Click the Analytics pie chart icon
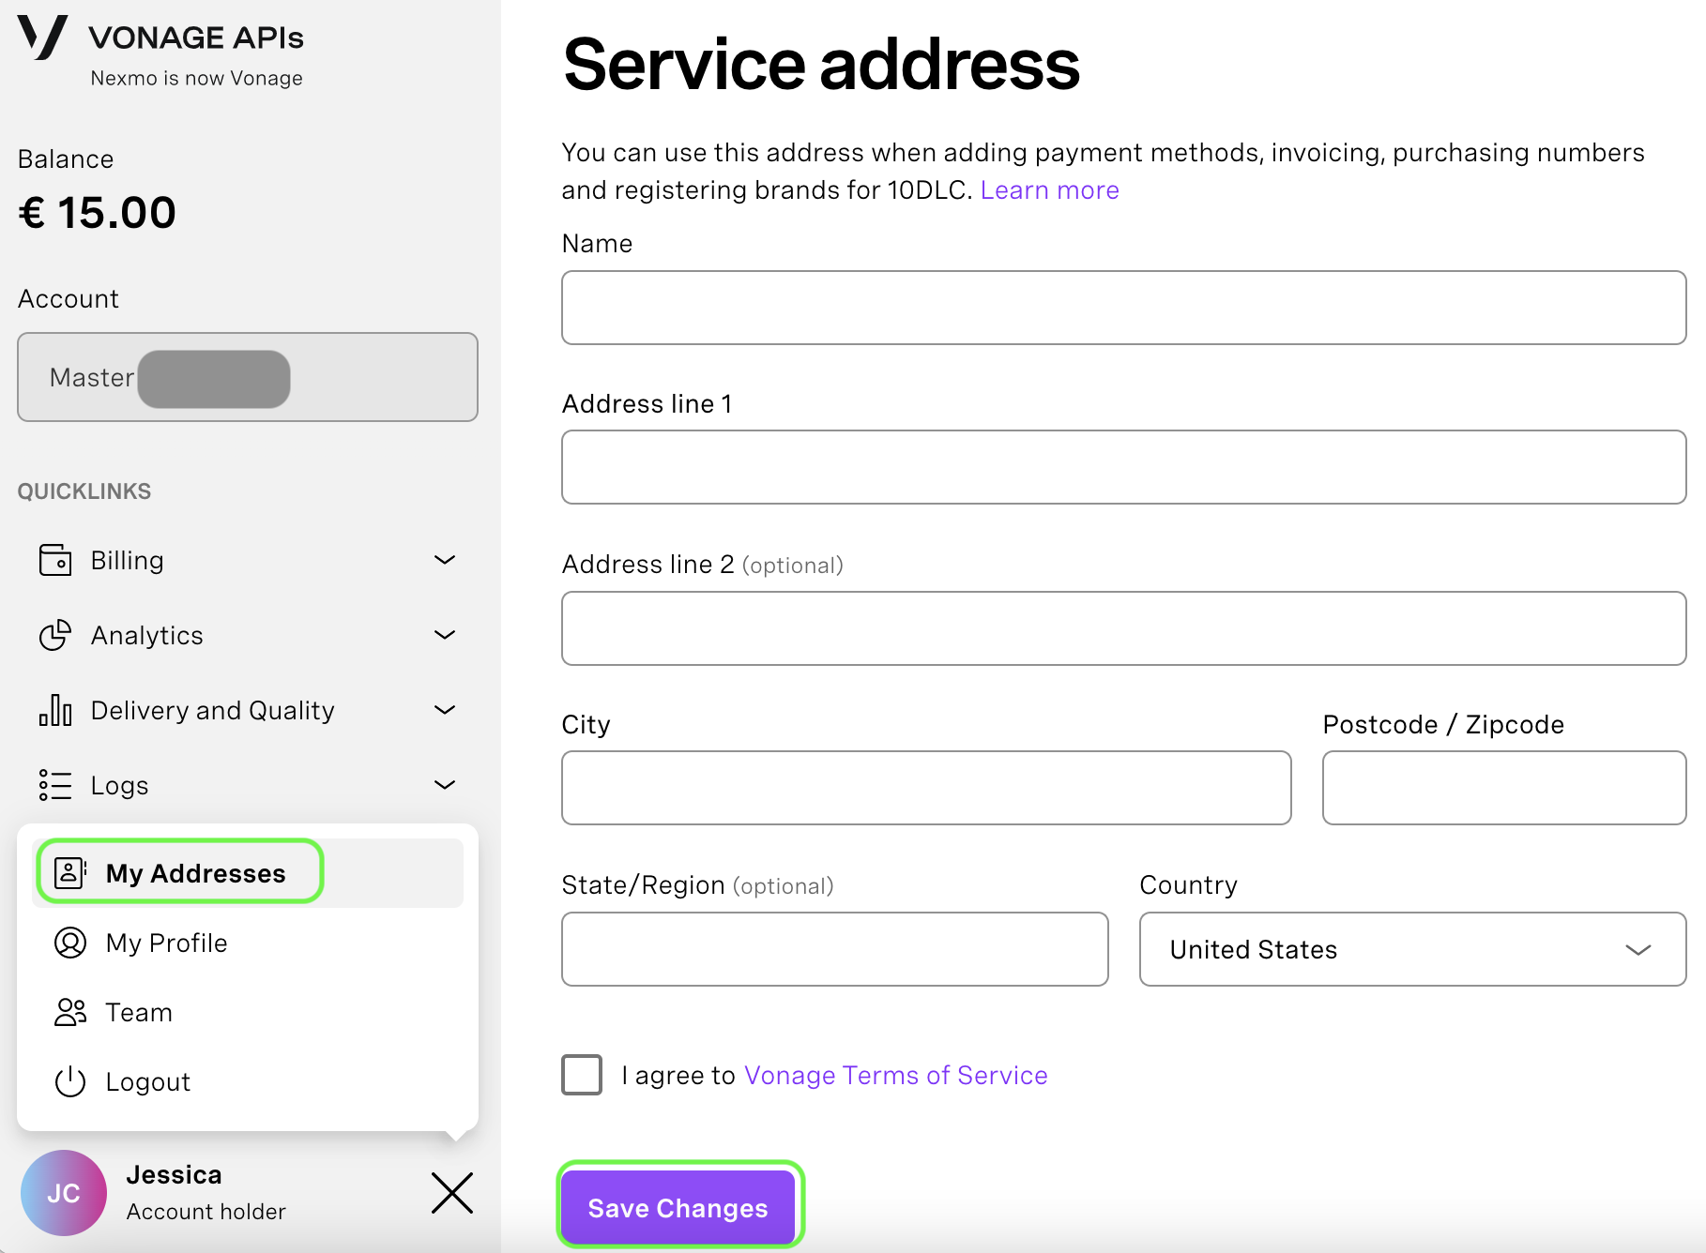1706x1253 pixels. 55,635
